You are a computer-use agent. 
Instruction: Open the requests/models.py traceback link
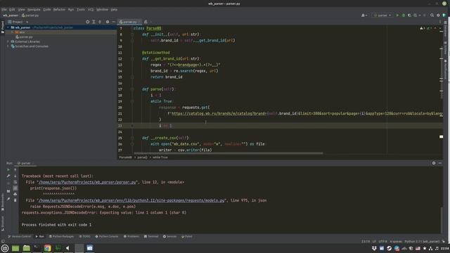pos(131,201)
